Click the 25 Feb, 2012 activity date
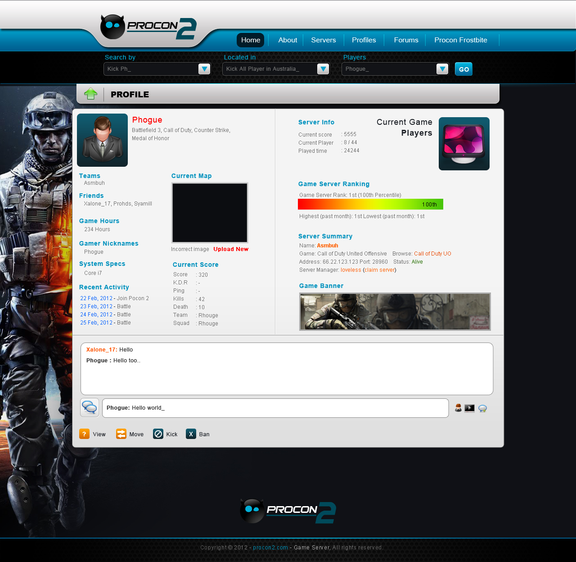The image size is (576, 562). 96,323
